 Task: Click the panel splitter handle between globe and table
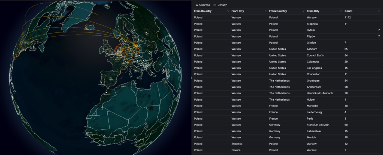191,78
